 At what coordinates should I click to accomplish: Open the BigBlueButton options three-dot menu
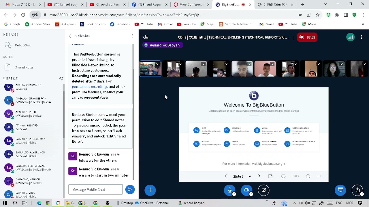362,37
